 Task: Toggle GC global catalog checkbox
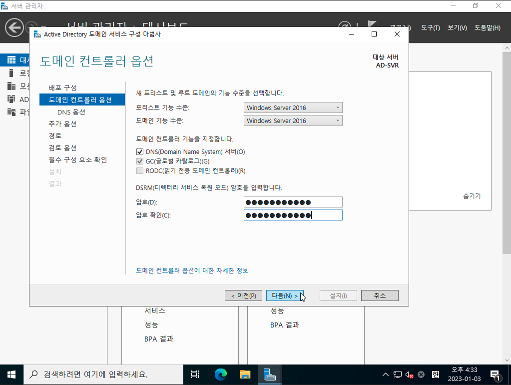coord(140,161)
